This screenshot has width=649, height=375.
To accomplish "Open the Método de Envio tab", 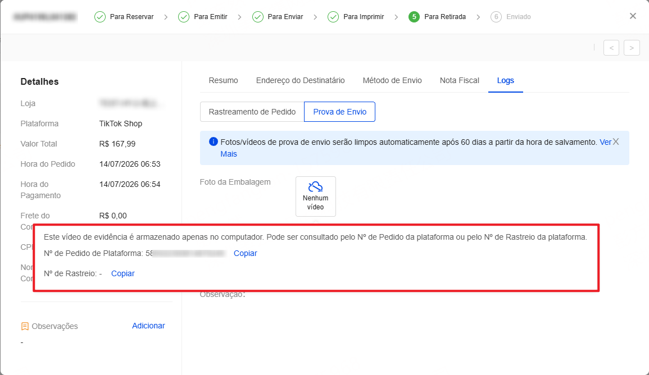I will 392,81.
